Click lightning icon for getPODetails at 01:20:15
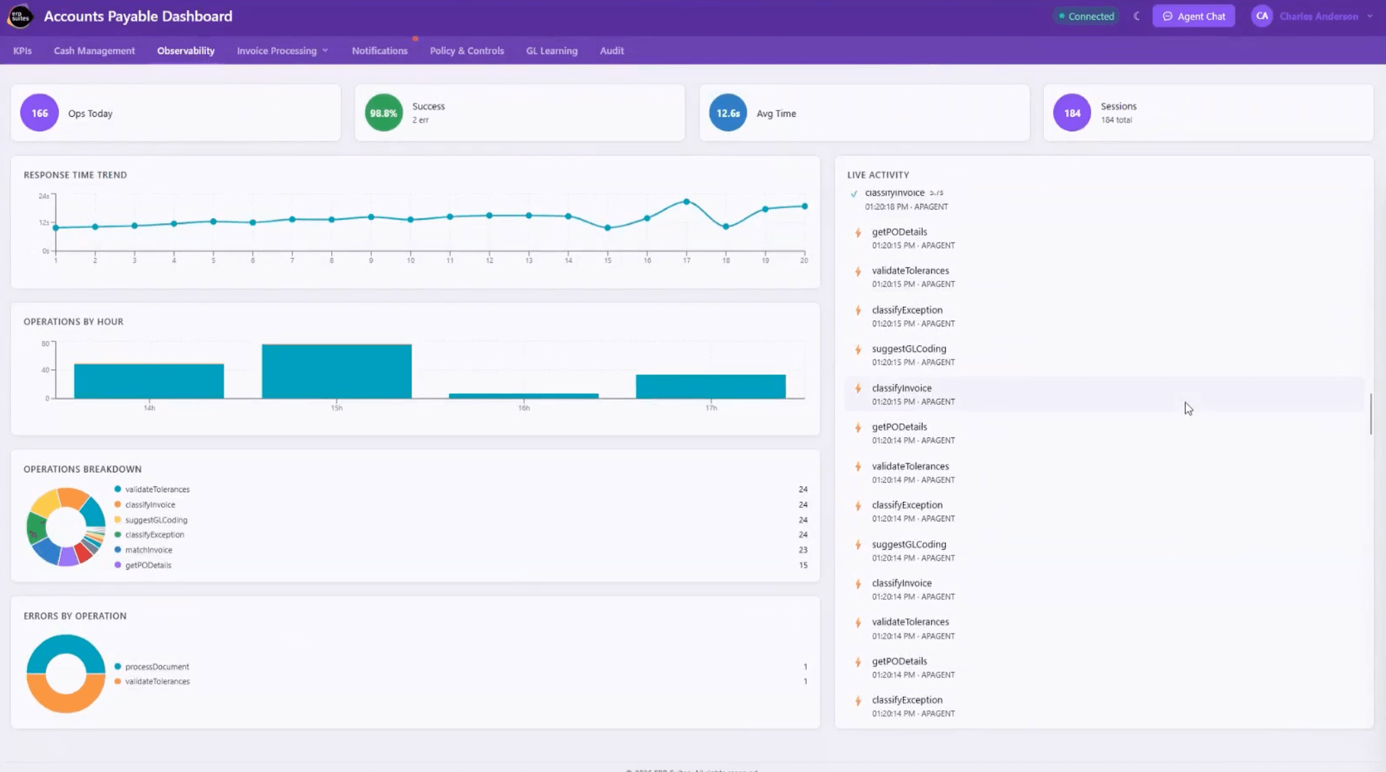 858,232
